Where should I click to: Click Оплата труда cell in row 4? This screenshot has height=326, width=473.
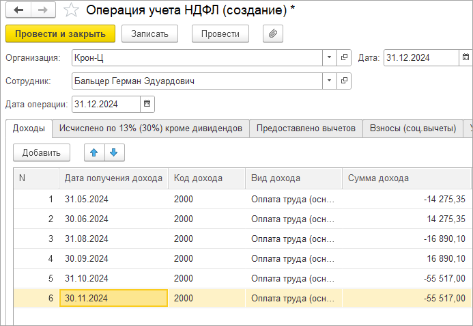point(293,258)
